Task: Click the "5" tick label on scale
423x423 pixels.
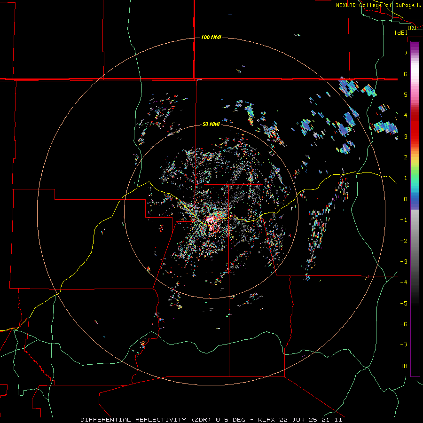Action: coord(406,94)
